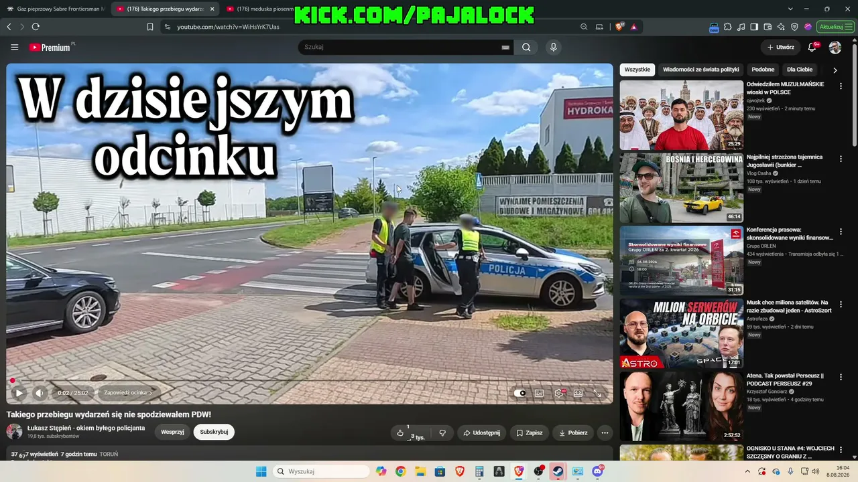Open Brave Rewards triangle icon
This screenshot has height=482, width=858.
coord(633,27)
